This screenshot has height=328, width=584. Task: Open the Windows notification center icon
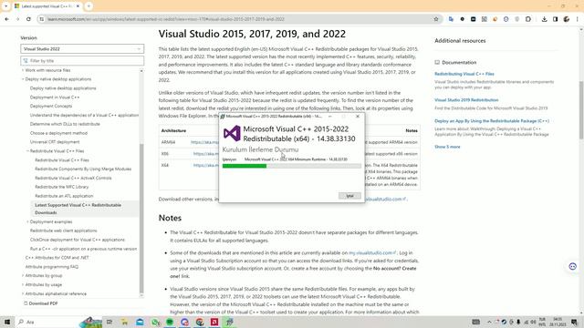click(x=574, y=322)
